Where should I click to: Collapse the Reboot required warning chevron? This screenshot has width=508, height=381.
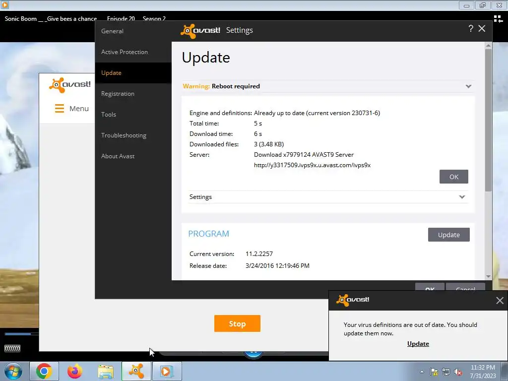pyautogui.click(x=468, y=86)
